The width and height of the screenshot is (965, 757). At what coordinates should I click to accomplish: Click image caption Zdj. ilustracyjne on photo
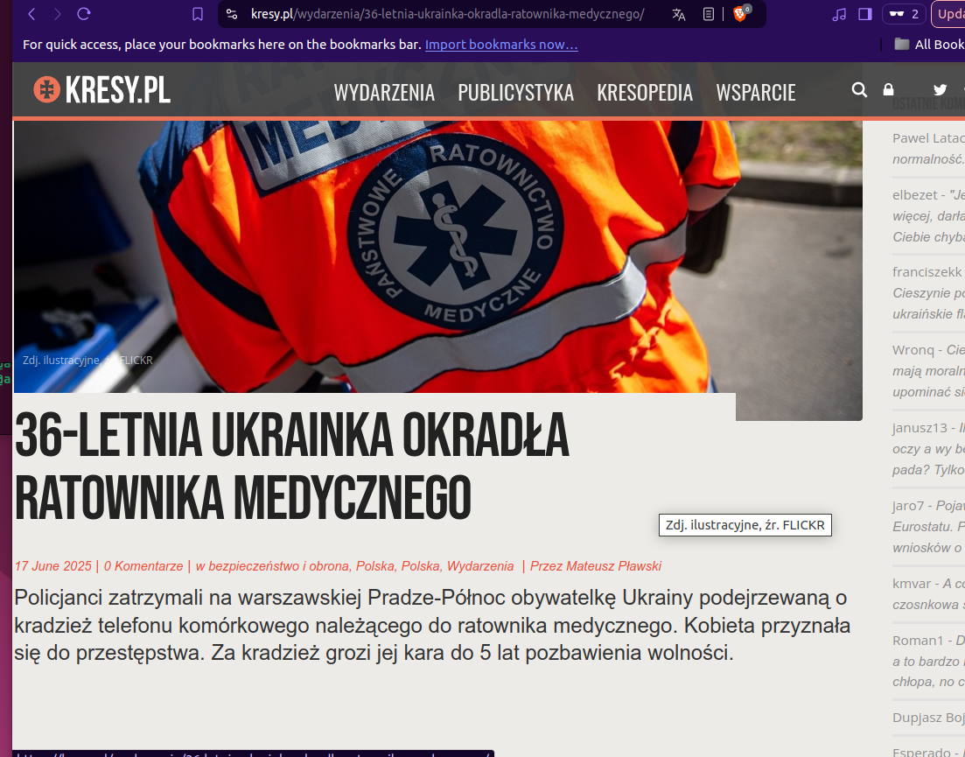pyautogui.click(x=87, y=360)
